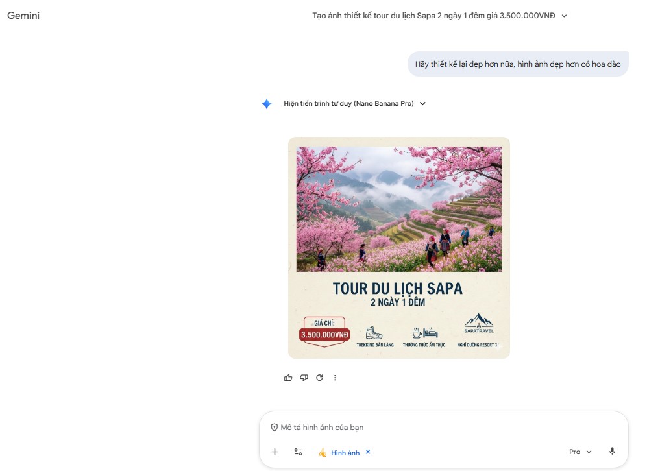Open more options three-dot menu
Viewport: 647px width, 471px height.
(x=335, y=378)
